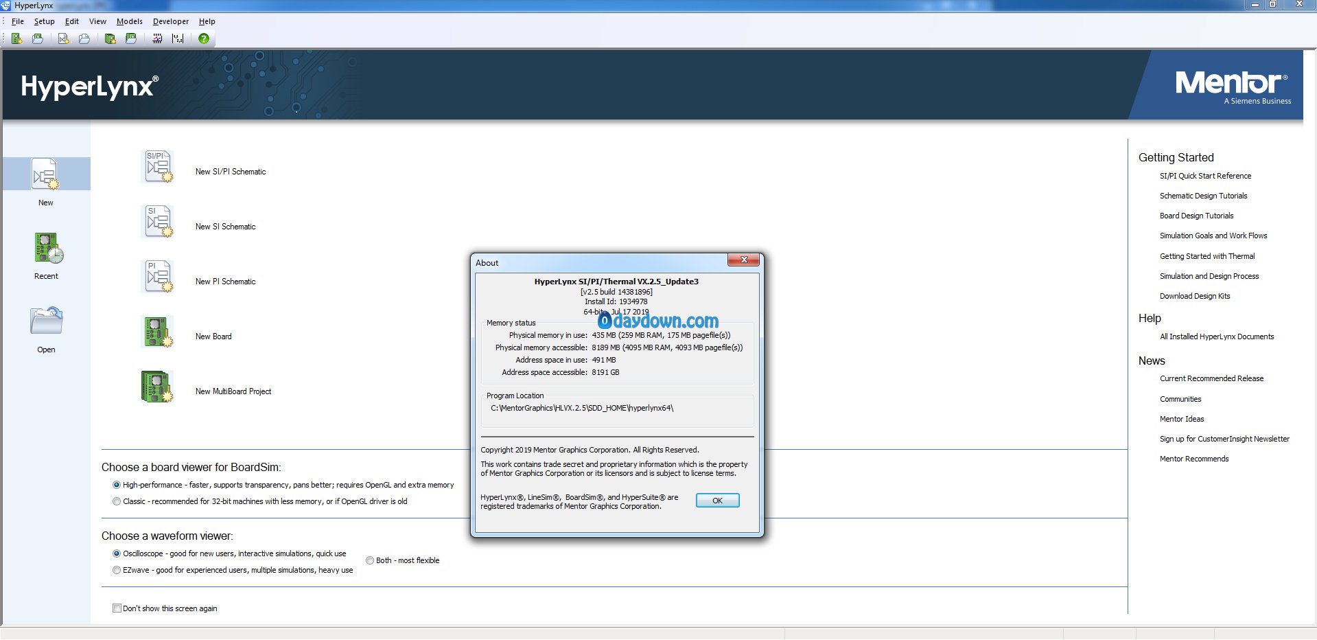Click the New PI Schematic label

pyautogui.click(x=225, y=282)
